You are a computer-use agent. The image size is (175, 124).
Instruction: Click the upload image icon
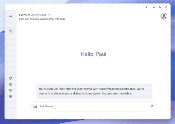(35, 106)
